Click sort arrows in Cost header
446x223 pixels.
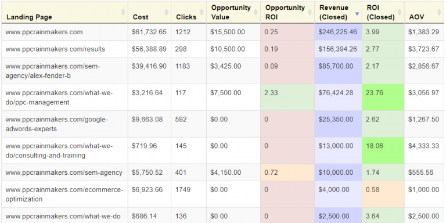167,12
